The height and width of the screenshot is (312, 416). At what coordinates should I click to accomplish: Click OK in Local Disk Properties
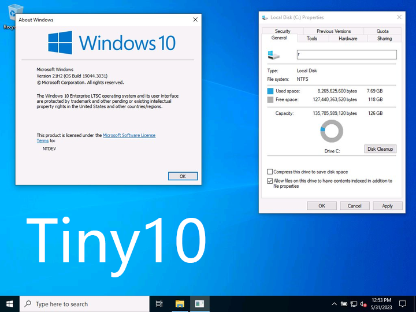[x=322, y=206]
